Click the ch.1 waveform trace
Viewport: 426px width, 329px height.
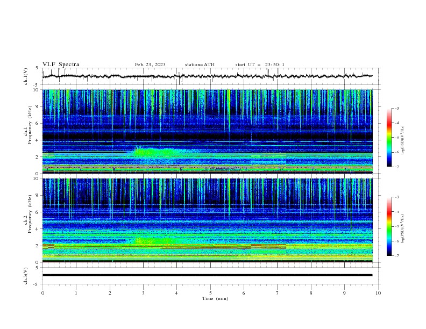(207, 76)
